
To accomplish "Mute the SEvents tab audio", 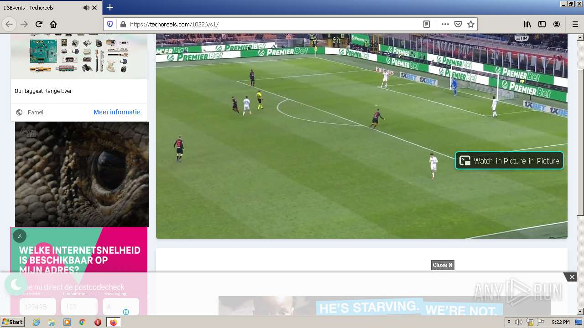I will (86, 8).
